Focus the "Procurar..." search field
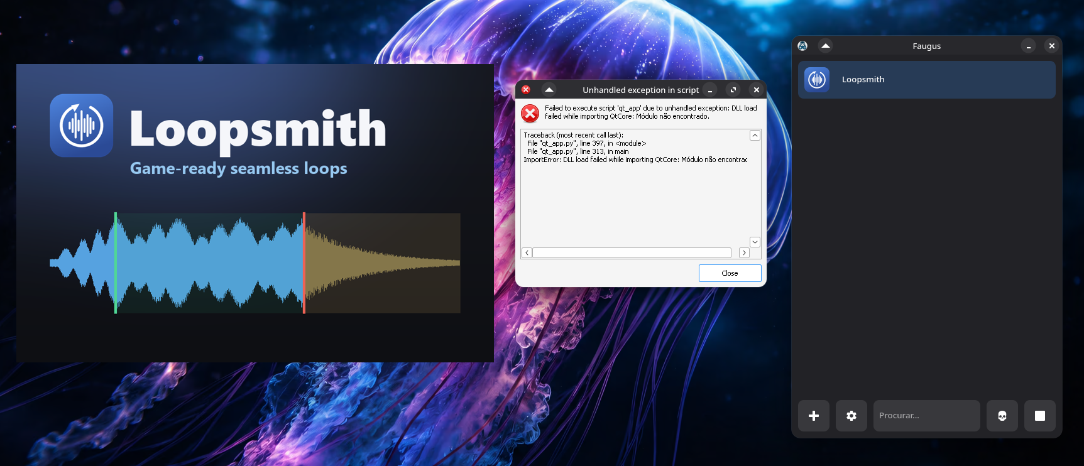The width and height of the screenshot is (1084, 466). tap(927, 416)
